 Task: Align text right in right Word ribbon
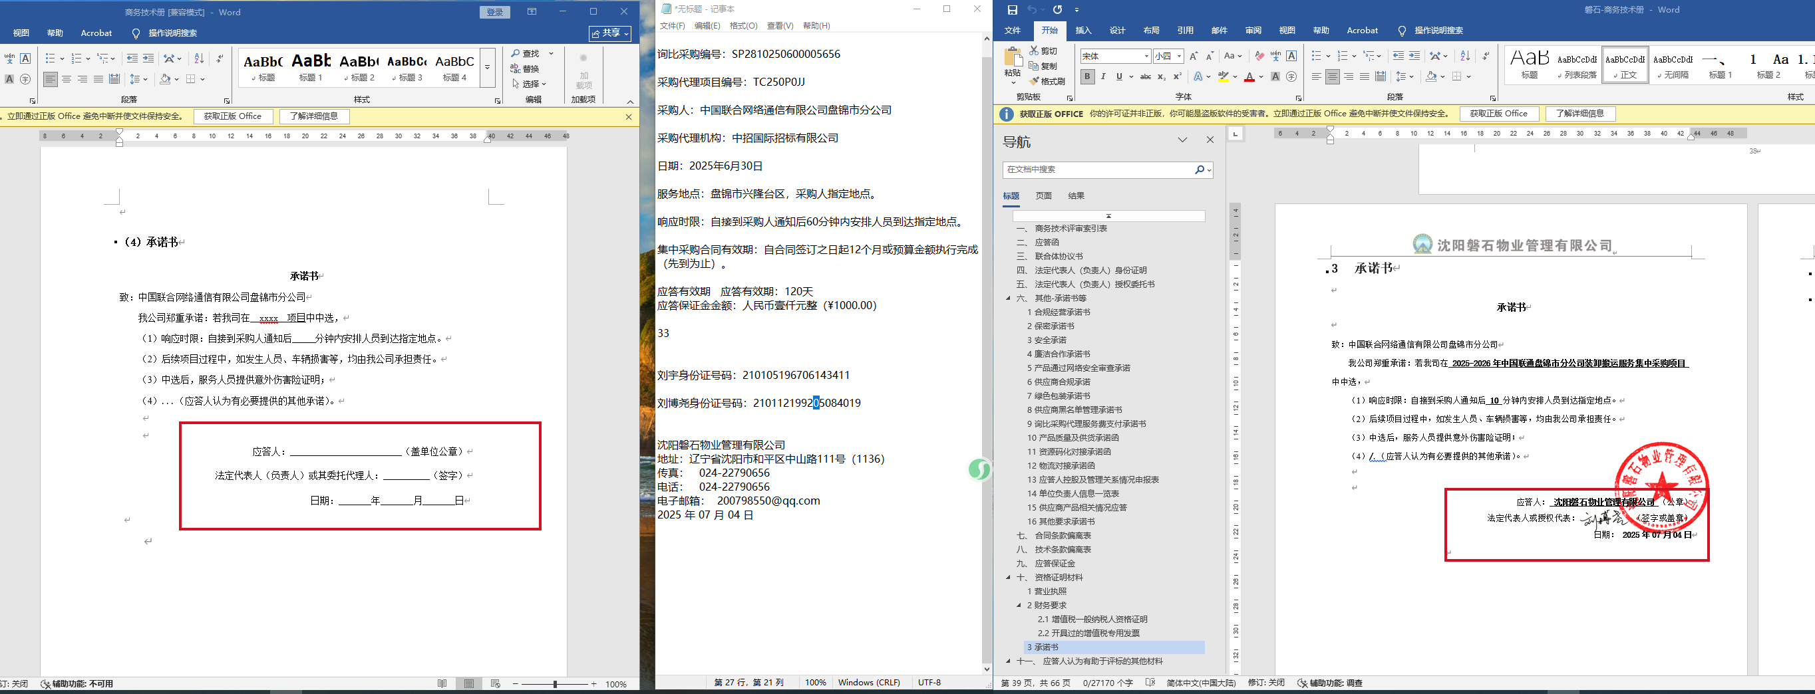click(1349, 76)
